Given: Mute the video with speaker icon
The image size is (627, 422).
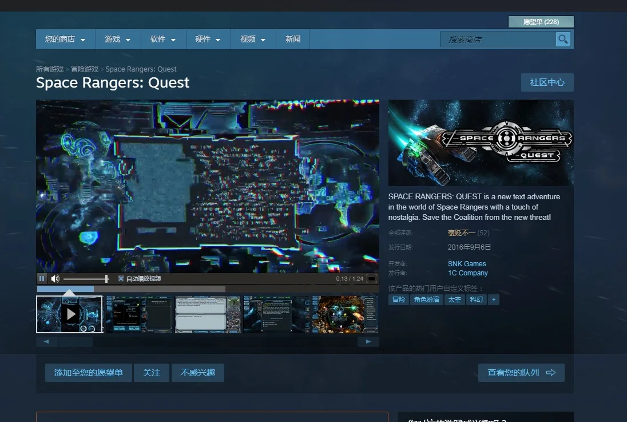Looking at the screenshot, I should click(55, 279).
